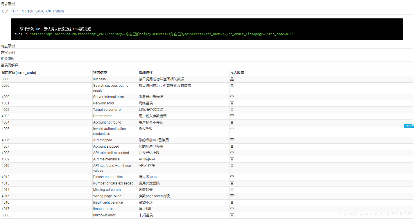Expand the 相关资料 section

[x=8, y=59]
